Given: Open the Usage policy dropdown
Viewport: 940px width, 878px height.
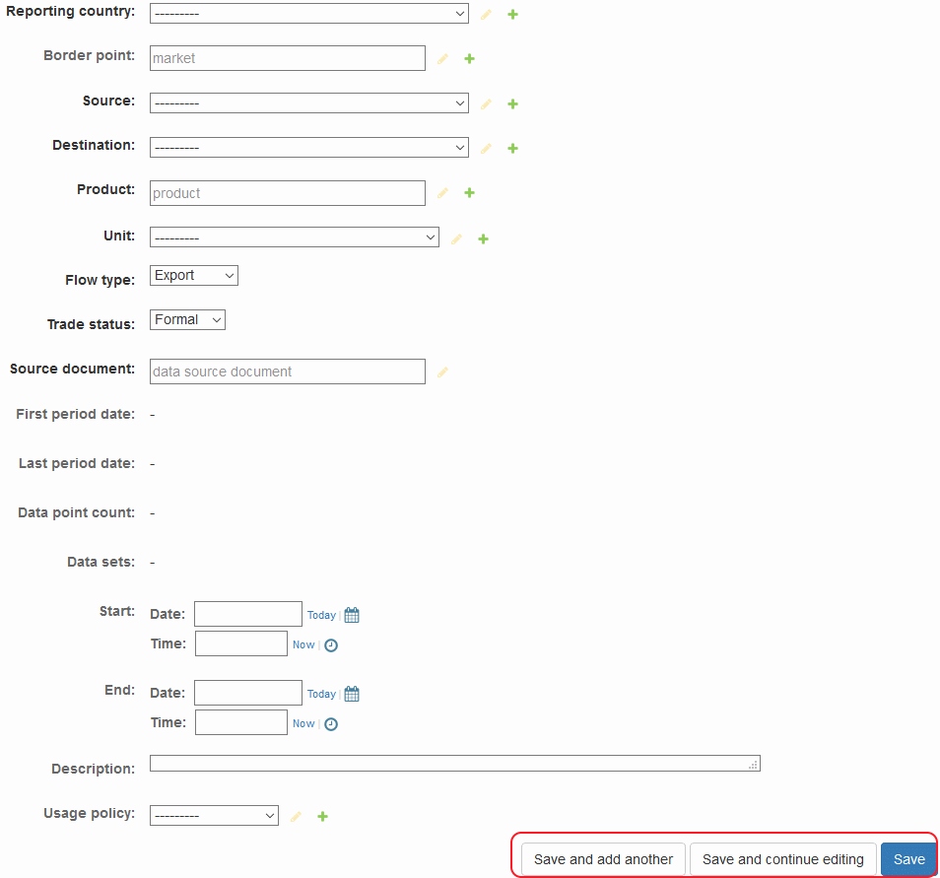Looking at the screenshot, I should [214, 815].
